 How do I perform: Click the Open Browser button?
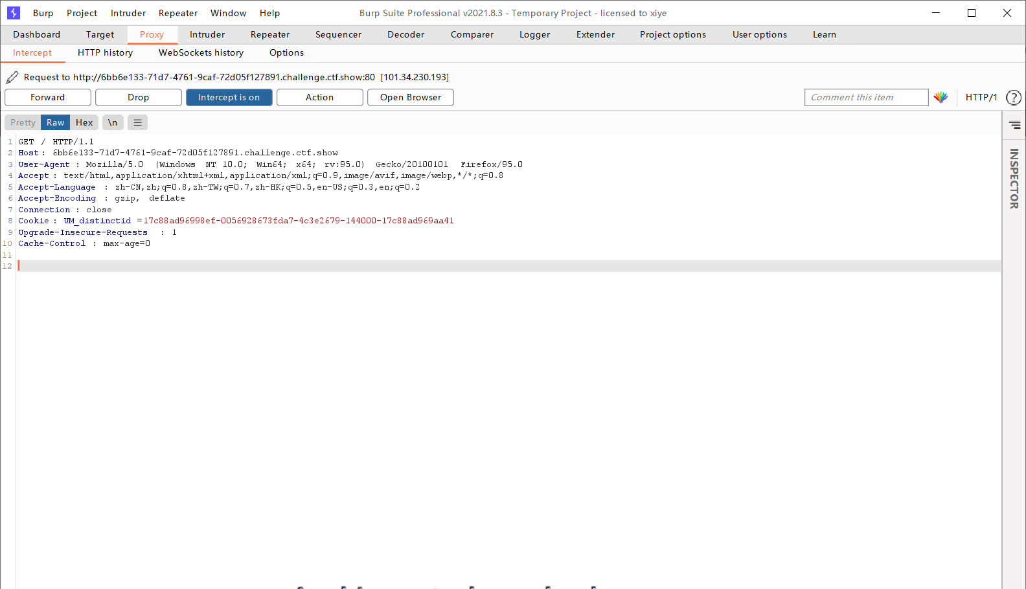click(x=411, y=97)
